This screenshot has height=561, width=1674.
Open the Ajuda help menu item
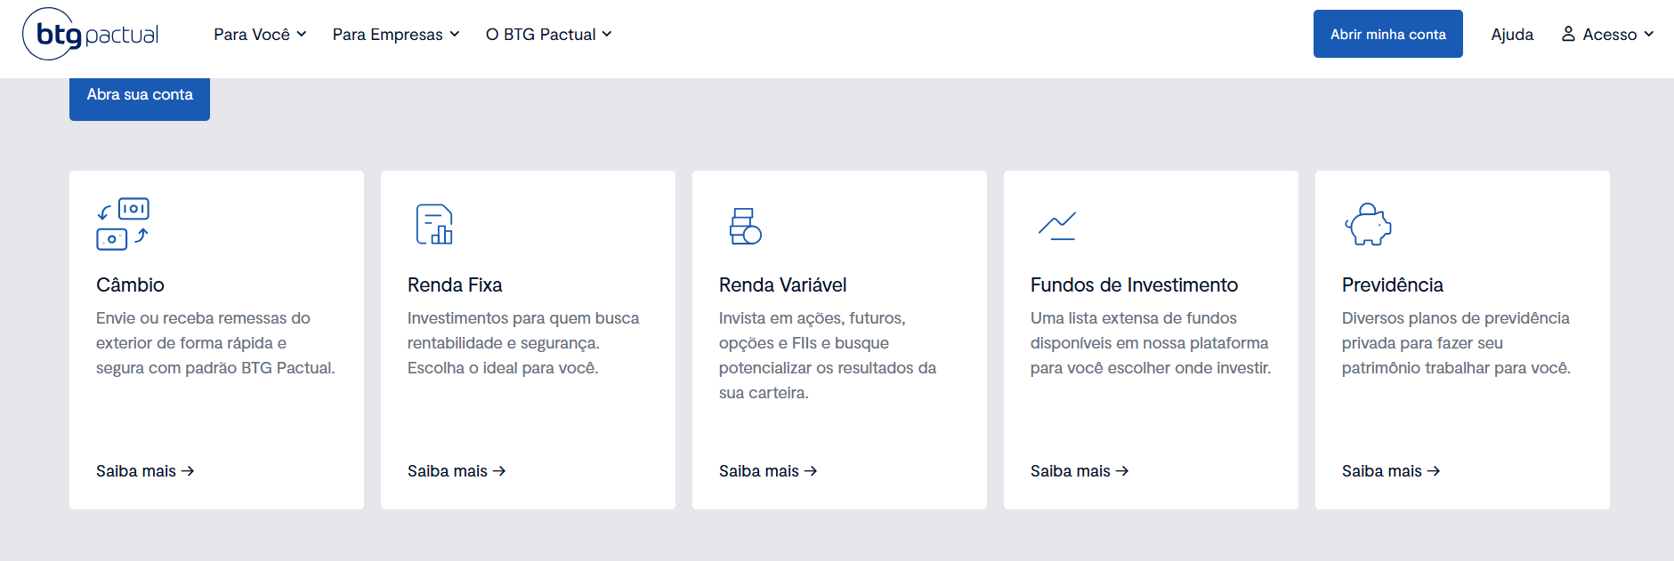tap(1512, 35)
